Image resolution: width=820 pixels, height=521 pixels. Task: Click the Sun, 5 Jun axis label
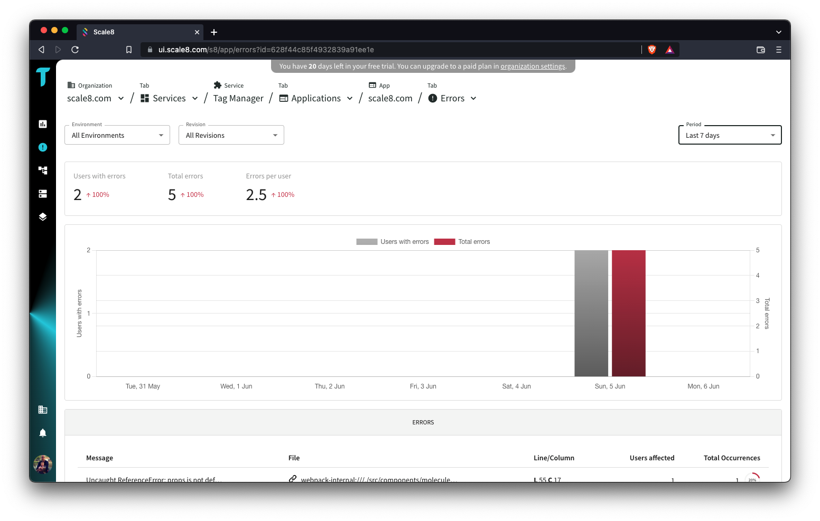610,386
